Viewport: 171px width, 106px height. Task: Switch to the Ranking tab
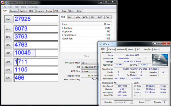tap(14, 11)
